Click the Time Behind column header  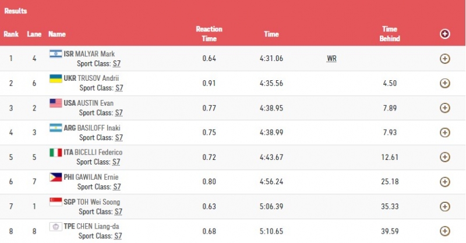[390, 34]
